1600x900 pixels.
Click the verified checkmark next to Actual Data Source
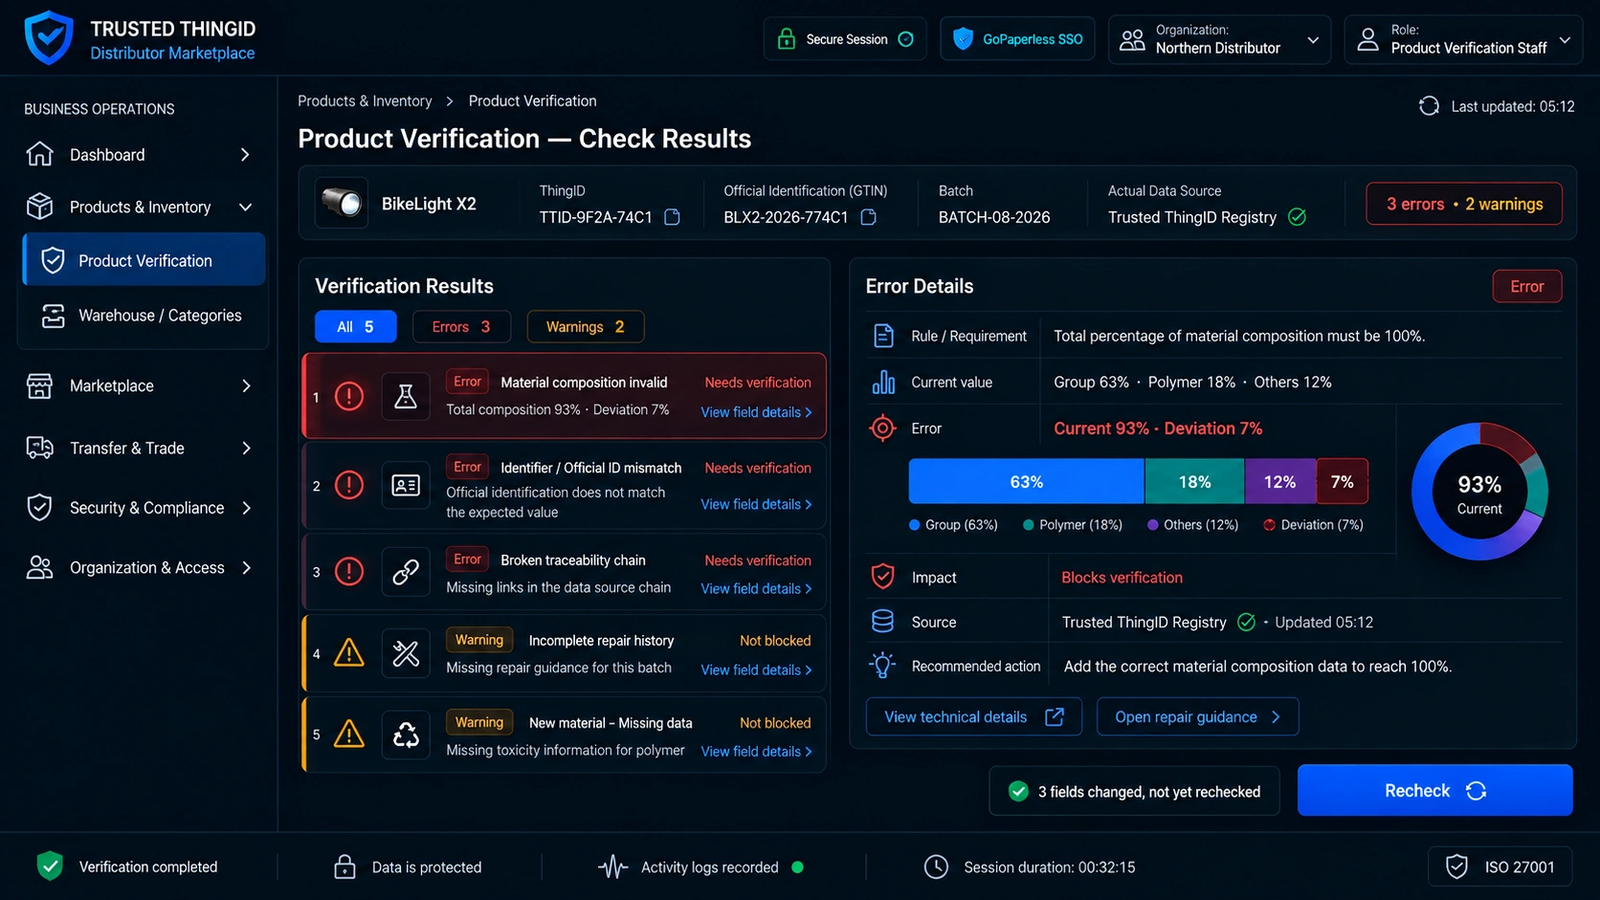pos(1298,217)
